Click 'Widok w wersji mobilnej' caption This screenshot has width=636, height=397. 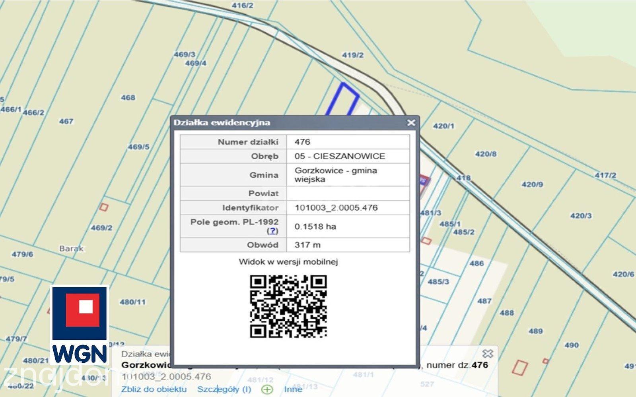288,262
